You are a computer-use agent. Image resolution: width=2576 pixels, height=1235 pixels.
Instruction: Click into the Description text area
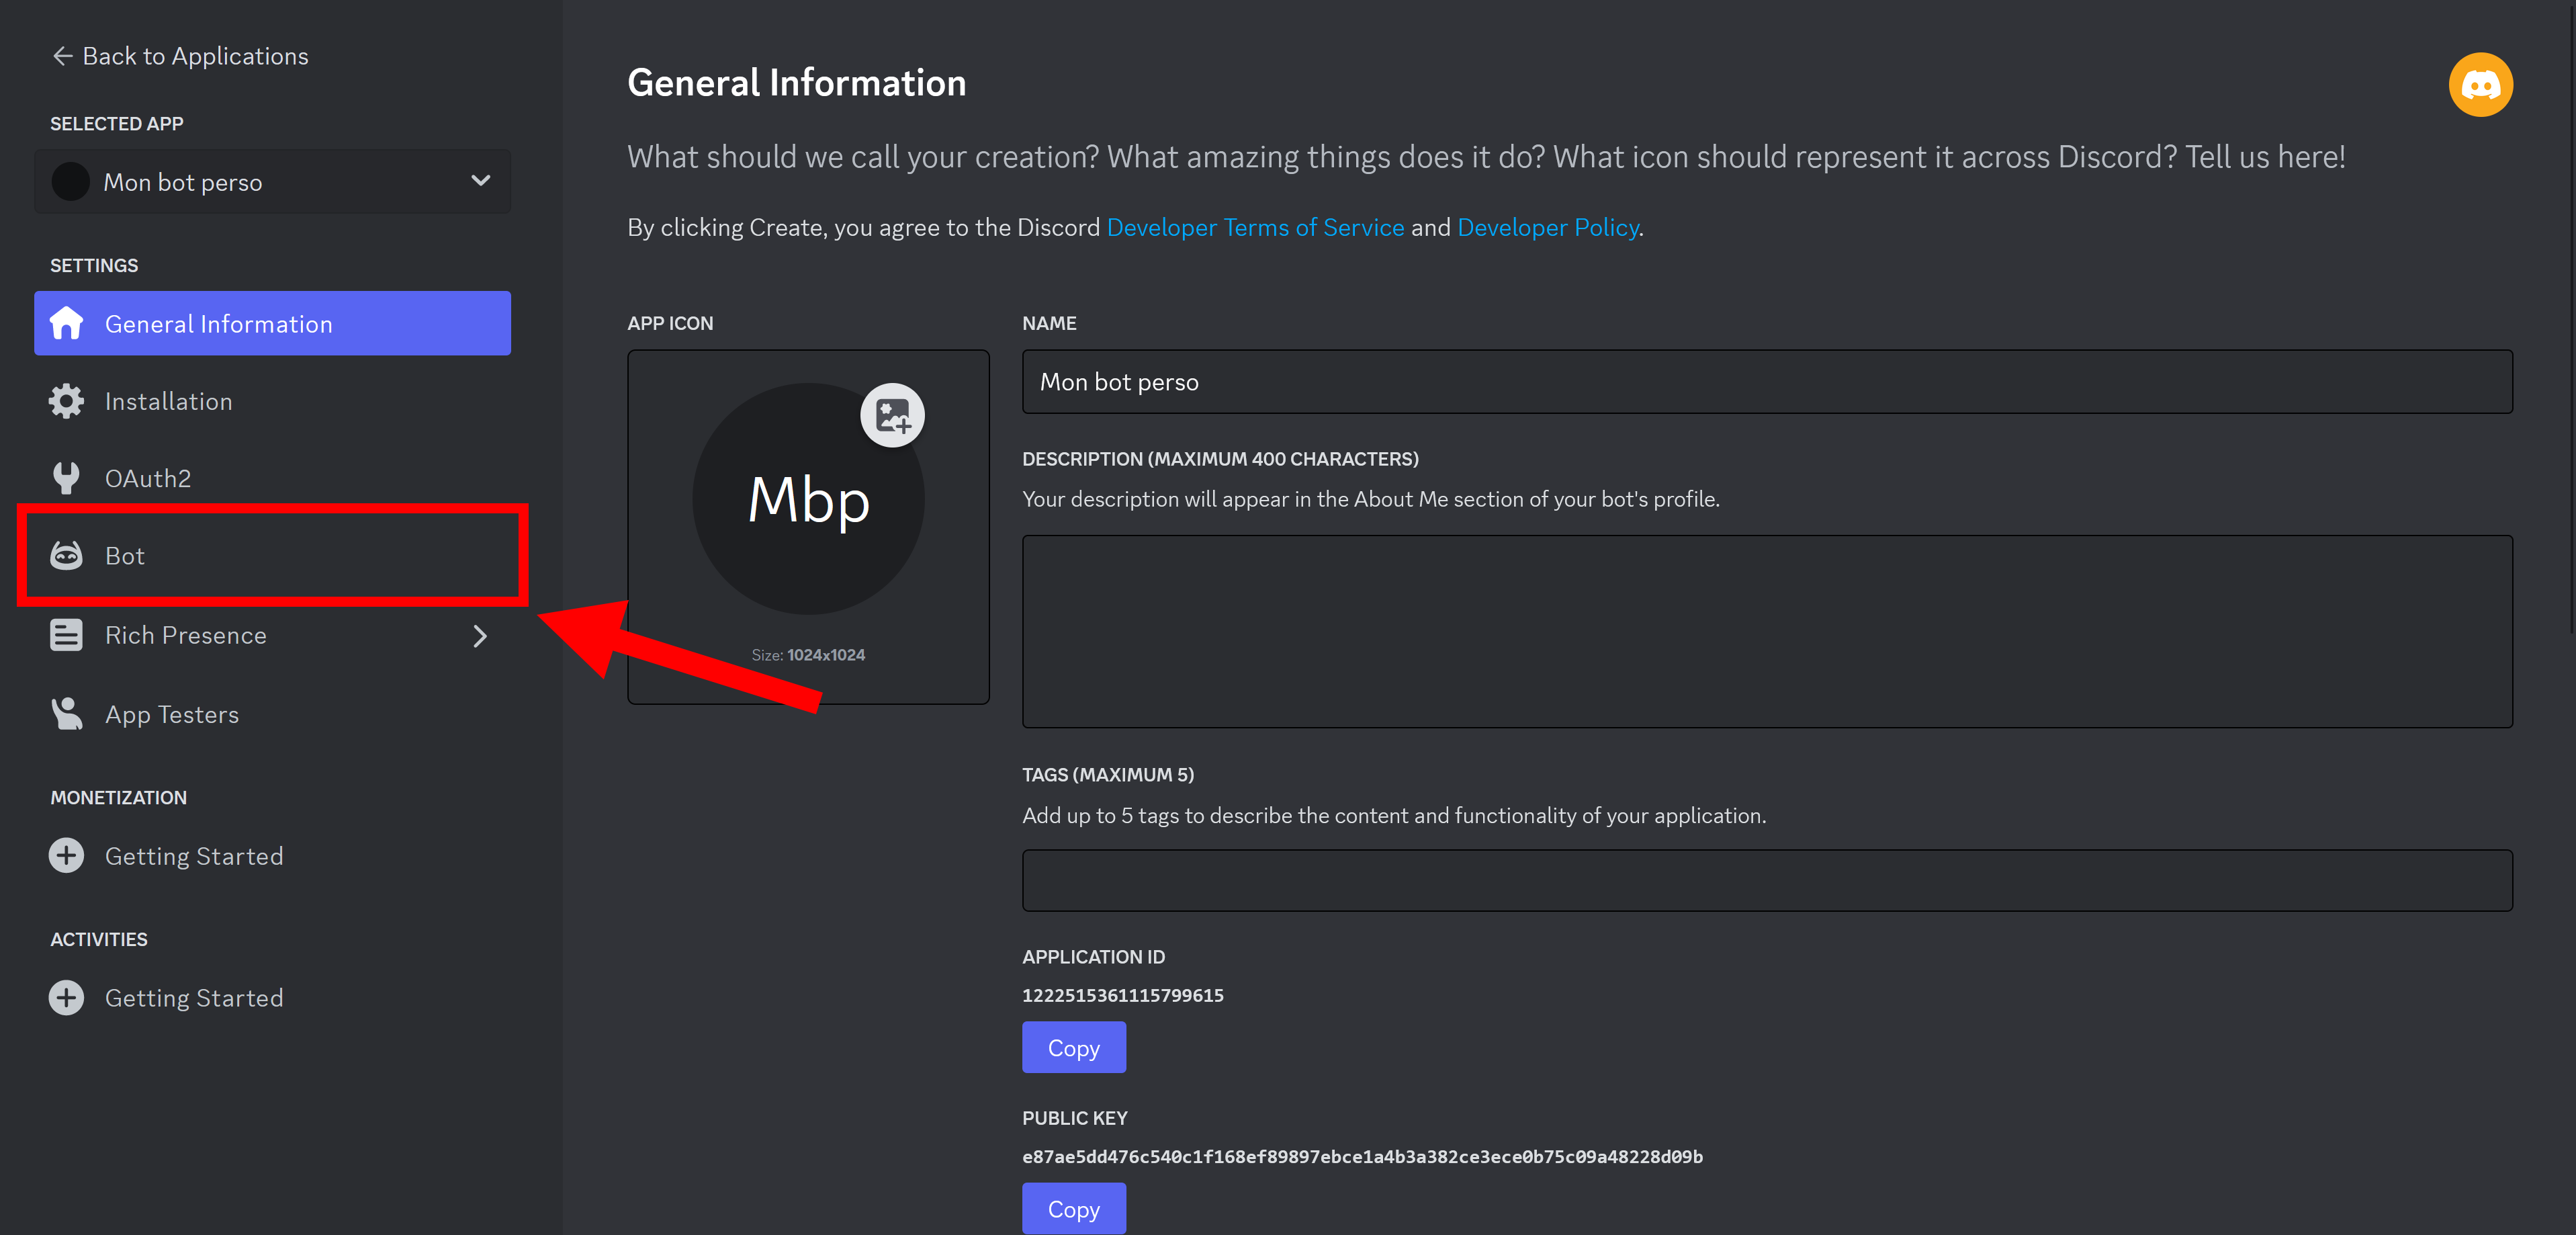(x=1767, y=631)
